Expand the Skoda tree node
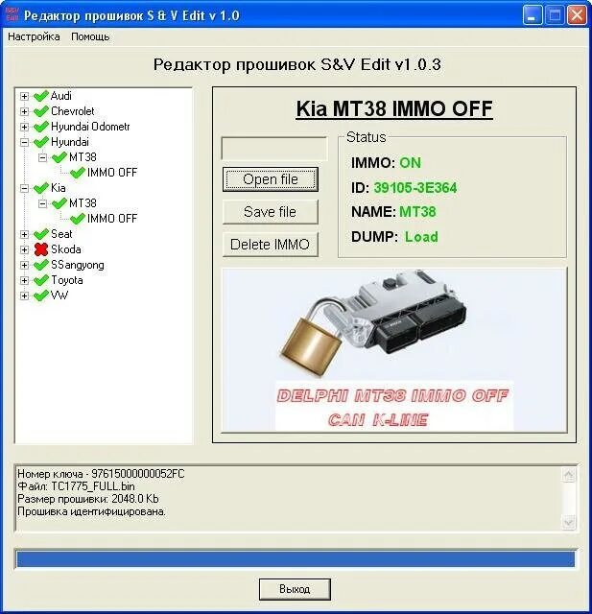 click(24, 249)
